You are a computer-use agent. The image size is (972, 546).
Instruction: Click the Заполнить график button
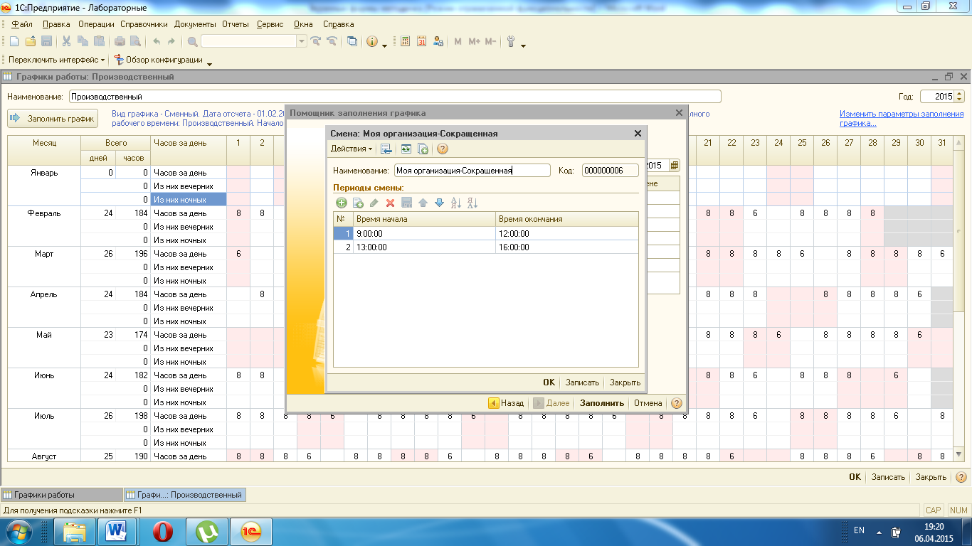(x=53, y=119)
